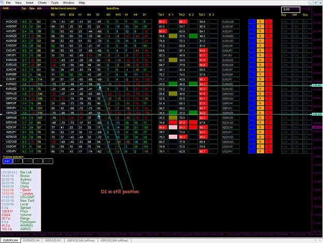The image size is (323, 243).
Task: Switch to the GBPUSD,M4 (offline) tab
Action: point(114,240)
